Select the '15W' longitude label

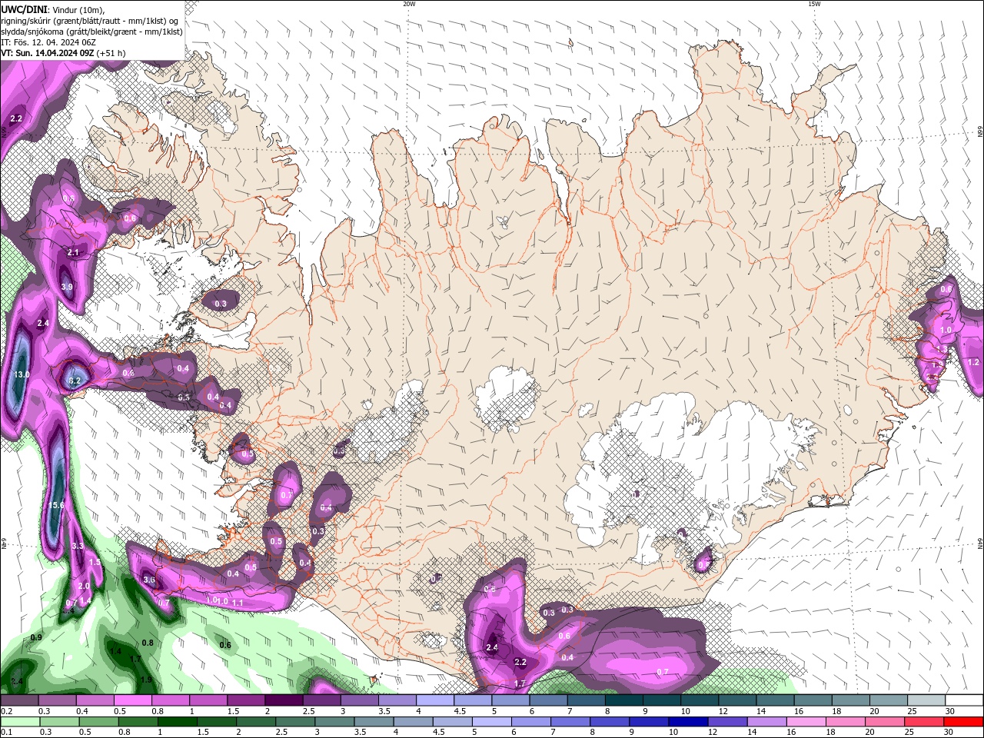tap(814, 4)
